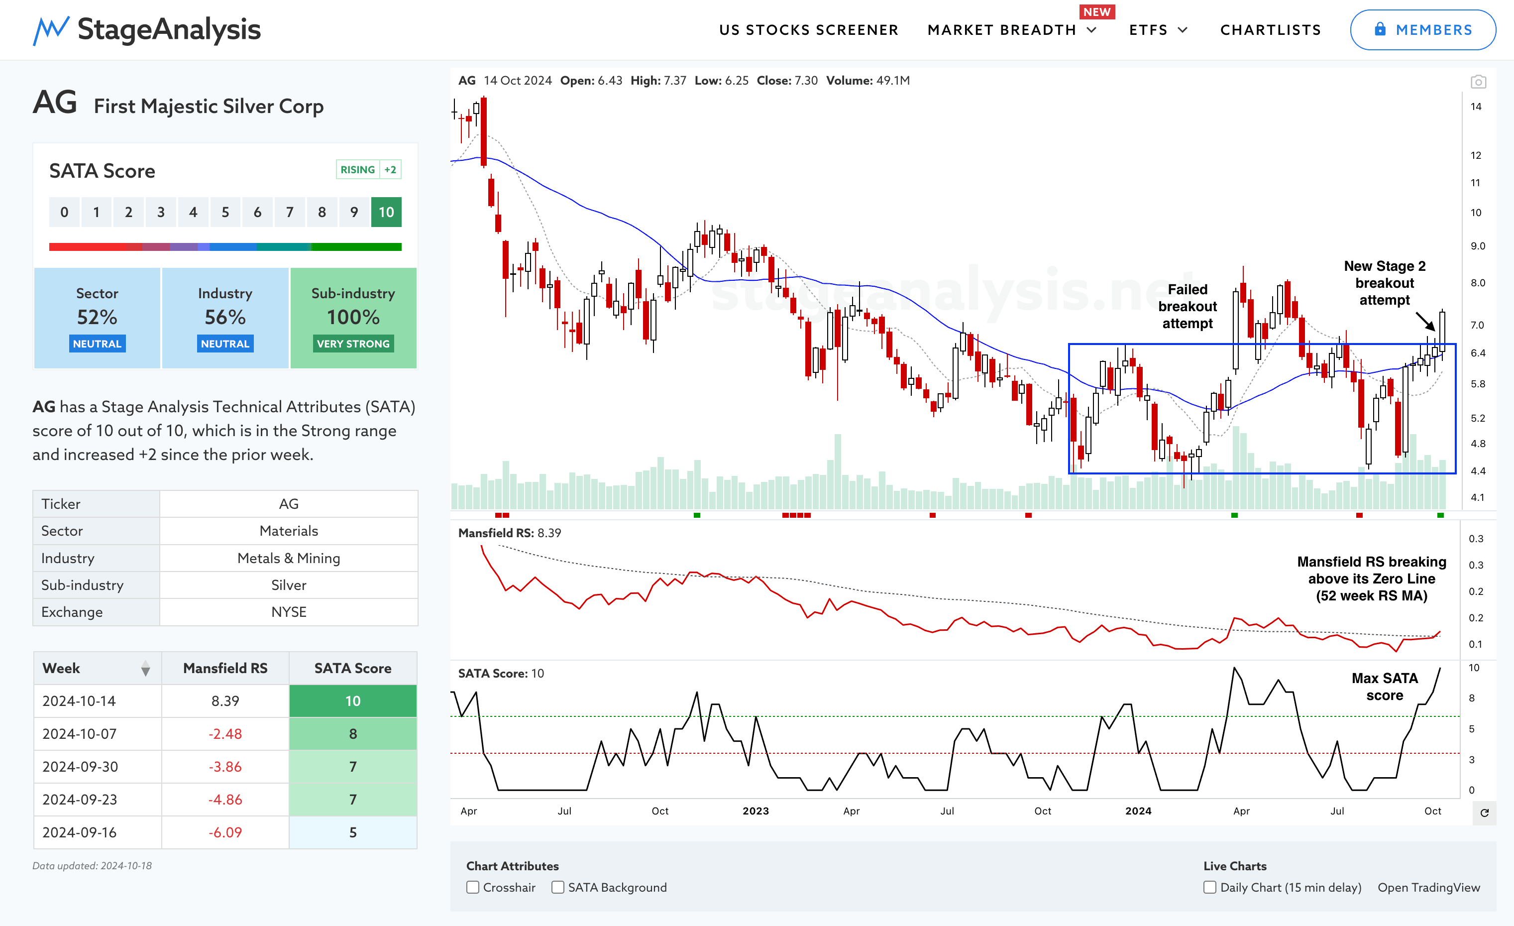Viewport: 1514px width, 926px height.
Task: Click the First Majestic Silver Corp heading
Action: [x=209, y=107]
